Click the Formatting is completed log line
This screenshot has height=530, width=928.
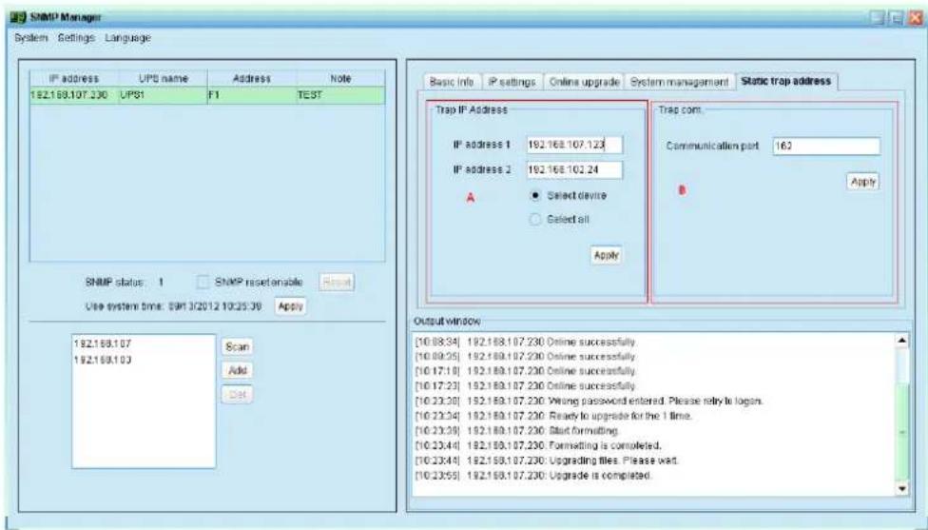538,446
